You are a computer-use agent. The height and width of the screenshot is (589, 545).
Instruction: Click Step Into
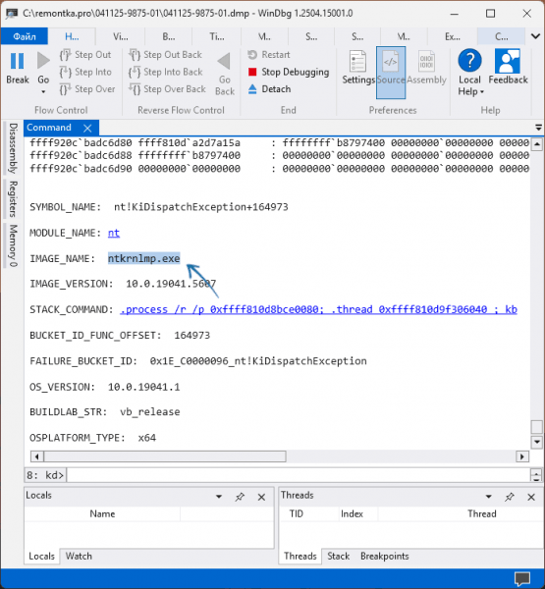85,72
